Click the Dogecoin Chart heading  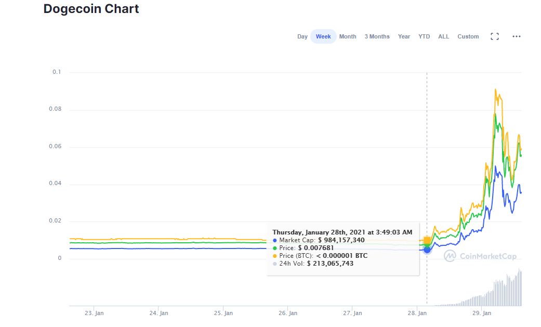click(x=91, y=9)
